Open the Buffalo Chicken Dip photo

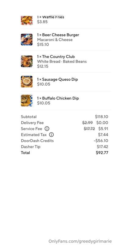pyautogui.click(x=27, y=100)
